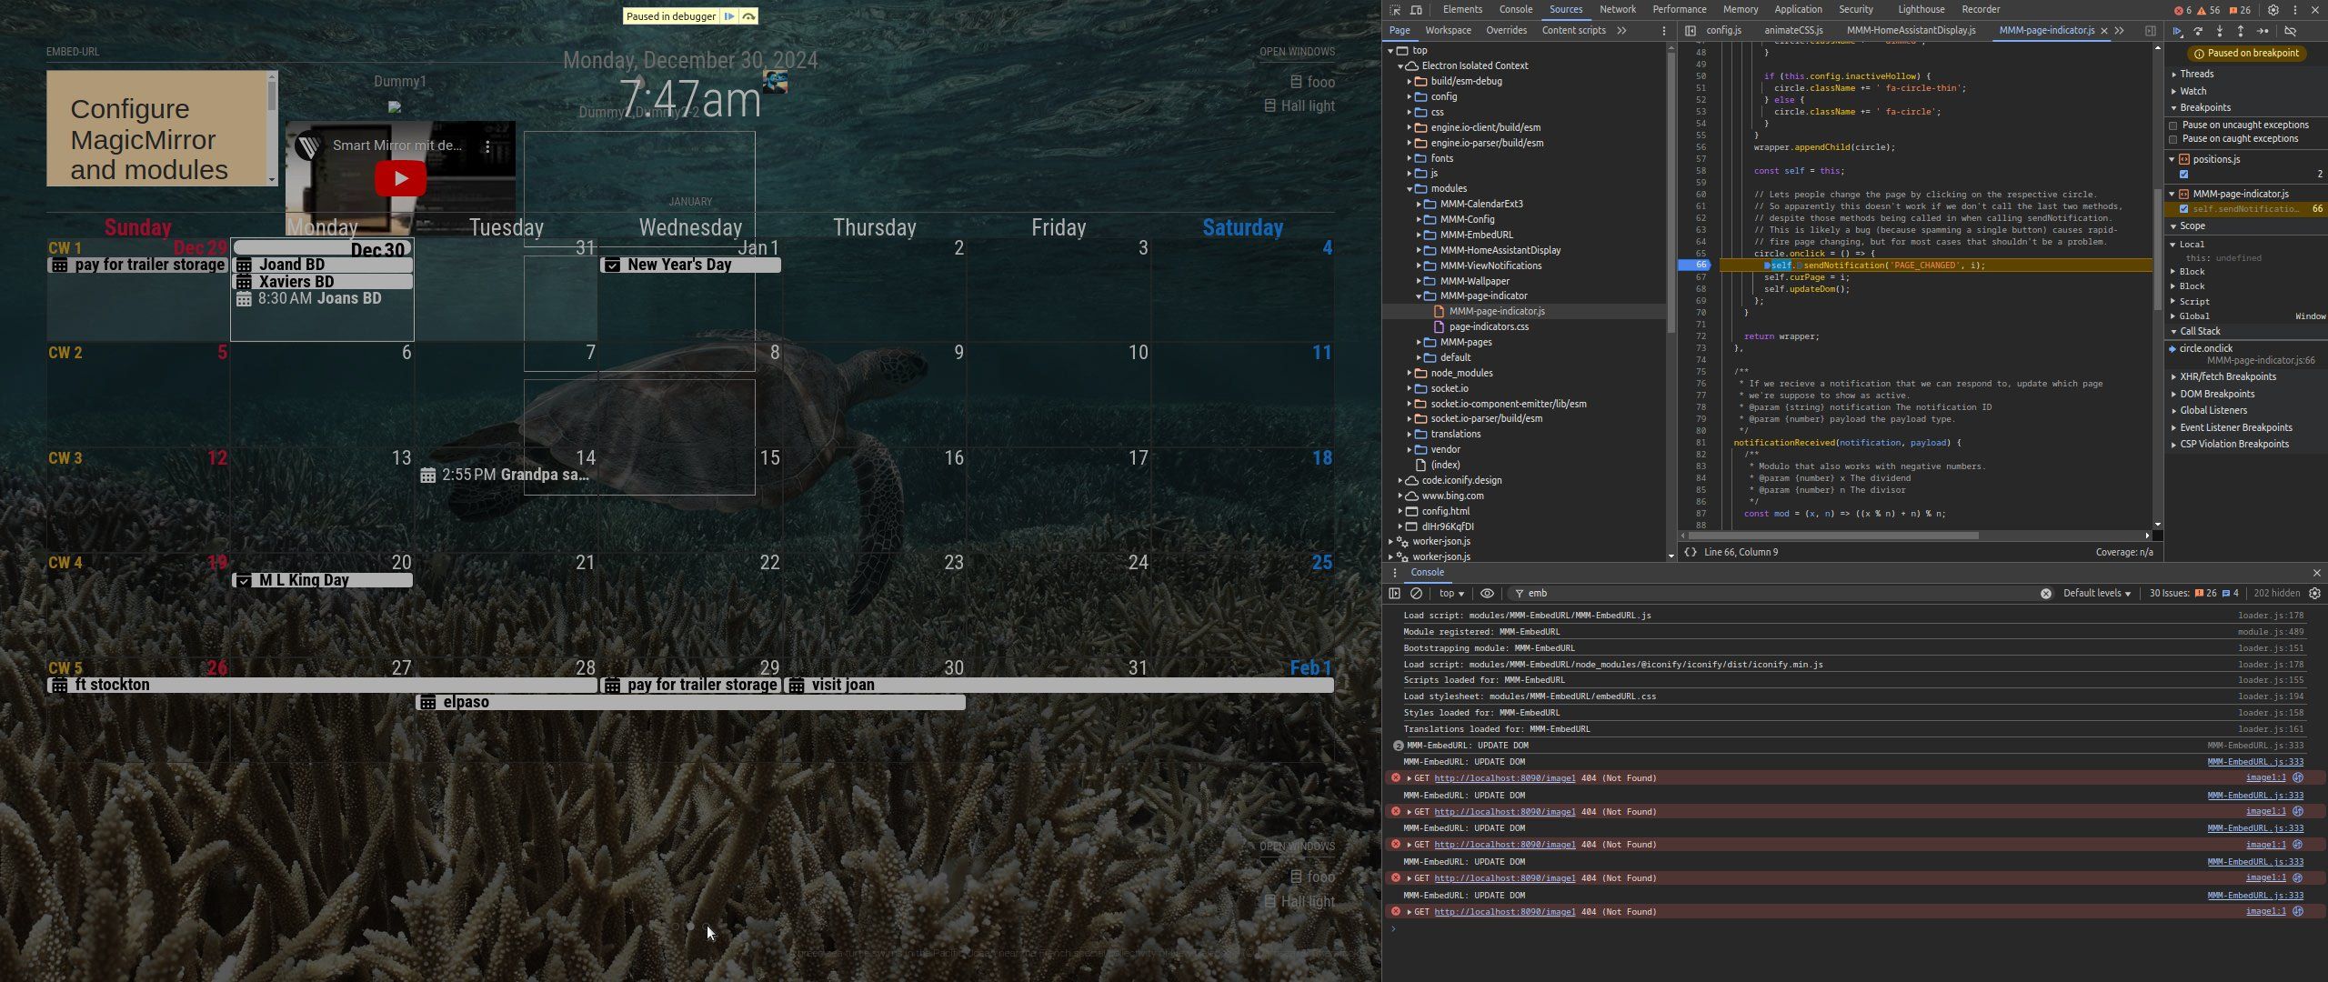Expand the MMM-CalendarExt3 folder
The width and height of the screenshot is (2328, 982).
[x=1419, y=204]
